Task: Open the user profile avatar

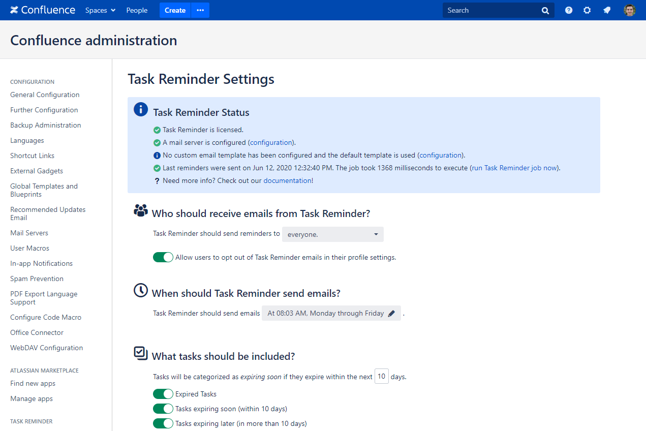Action: click(630, 10)
